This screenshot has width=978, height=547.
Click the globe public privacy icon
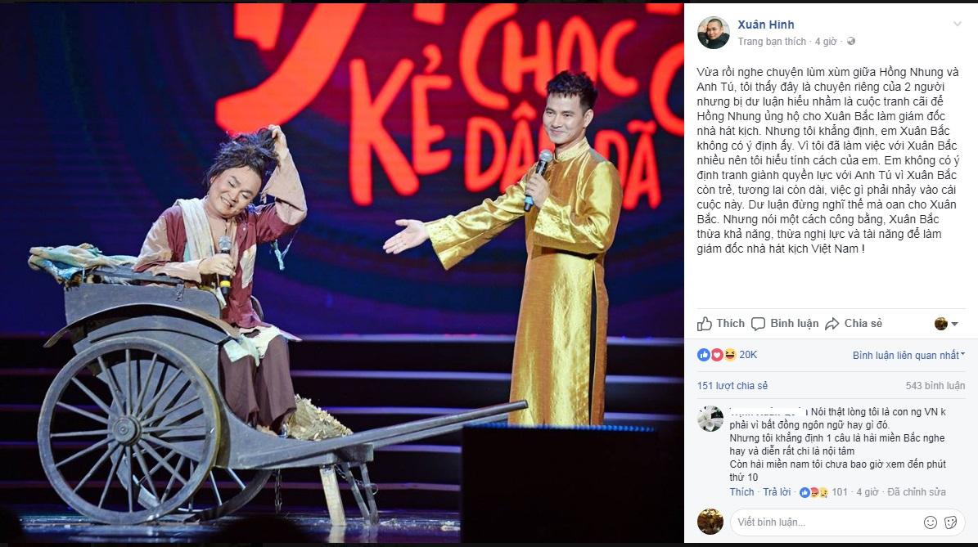(851, 41)
